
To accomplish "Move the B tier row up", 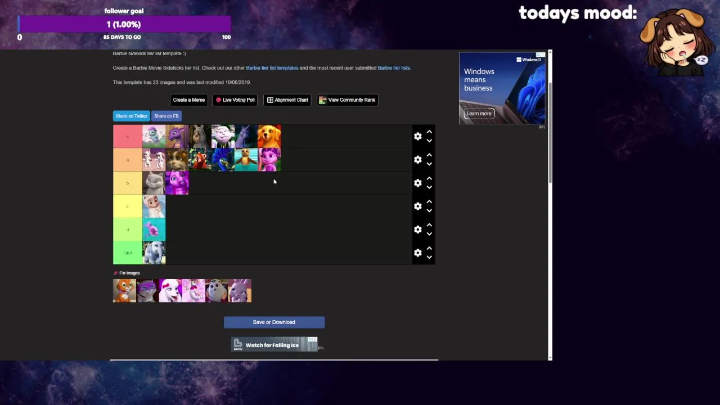I will tap(429, 179).
